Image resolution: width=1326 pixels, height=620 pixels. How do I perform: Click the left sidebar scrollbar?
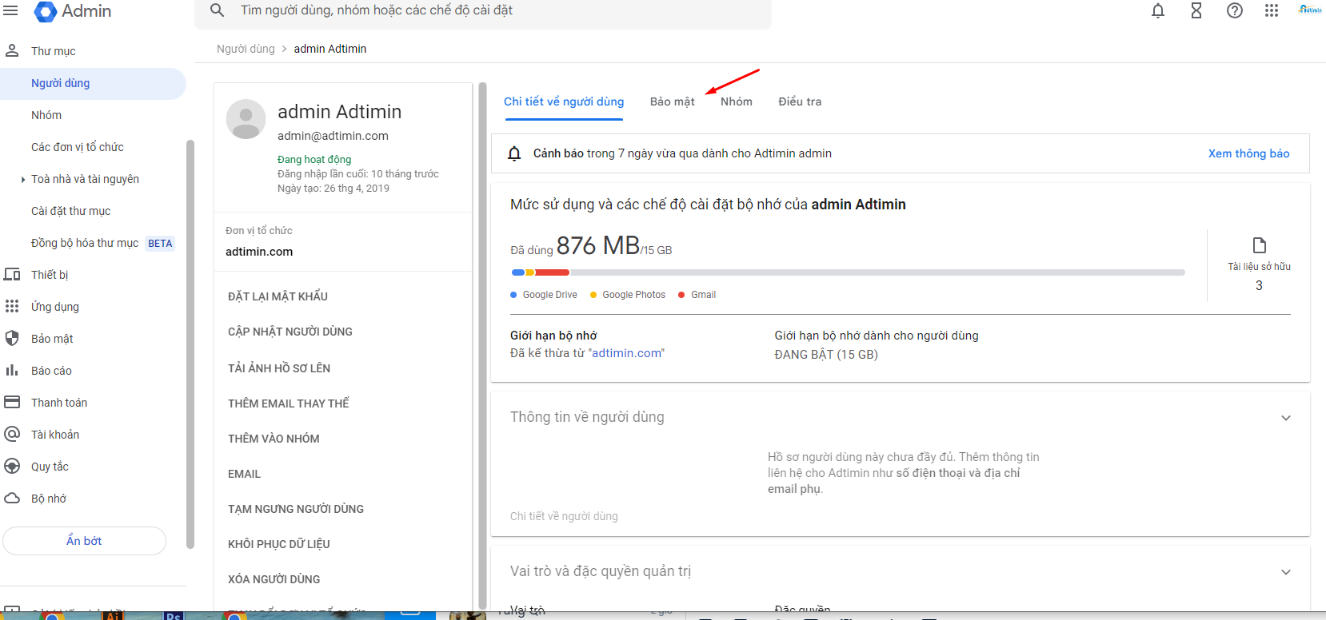point(190,344)
